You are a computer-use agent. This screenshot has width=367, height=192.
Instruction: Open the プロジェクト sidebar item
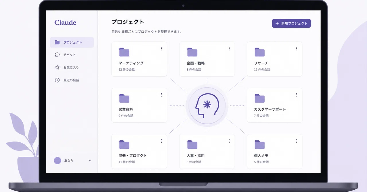pos(72,42)
